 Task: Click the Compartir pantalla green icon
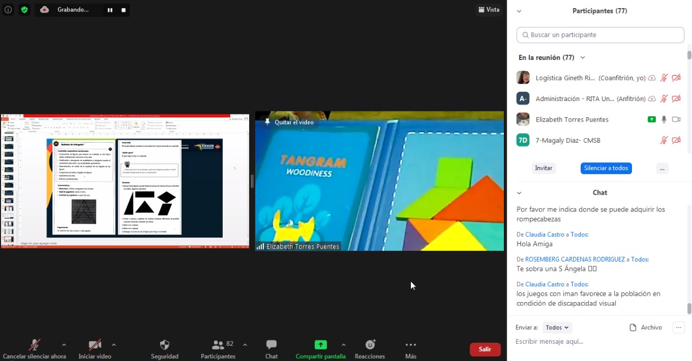click(x=321, y=345)
